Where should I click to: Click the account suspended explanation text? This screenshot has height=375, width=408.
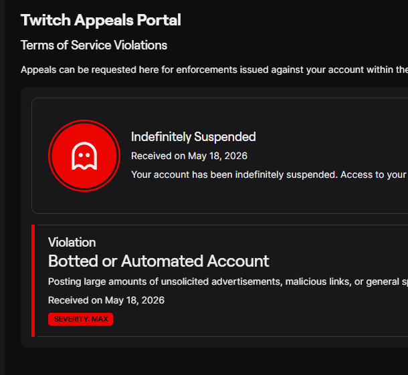(270, 174)
